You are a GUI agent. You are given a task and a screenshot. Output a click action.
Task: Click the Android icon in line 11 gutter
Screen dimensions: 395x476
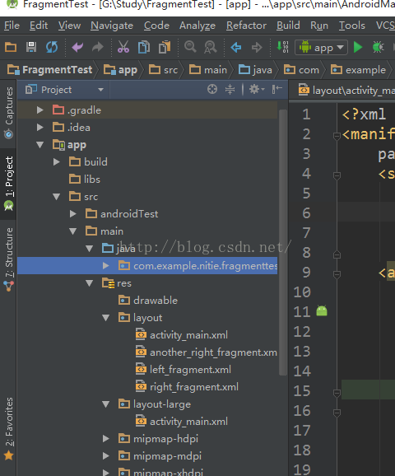pos(322,311)
